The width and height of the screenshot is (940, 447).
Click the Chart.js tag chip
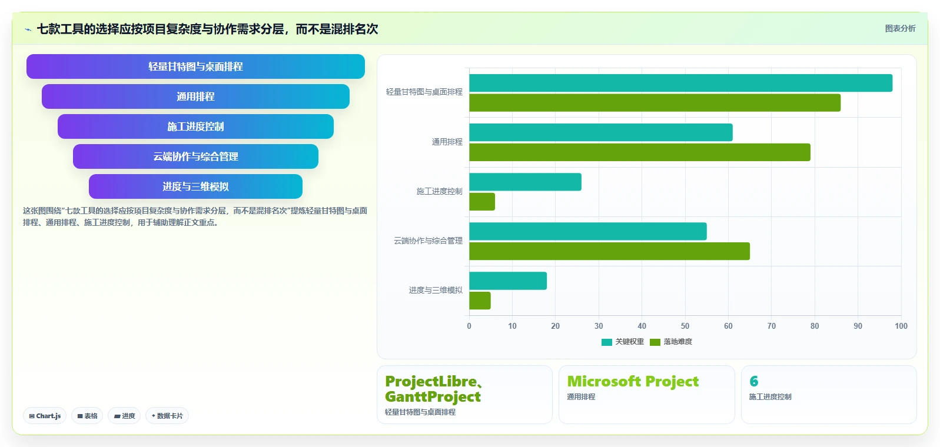[45, 416]
